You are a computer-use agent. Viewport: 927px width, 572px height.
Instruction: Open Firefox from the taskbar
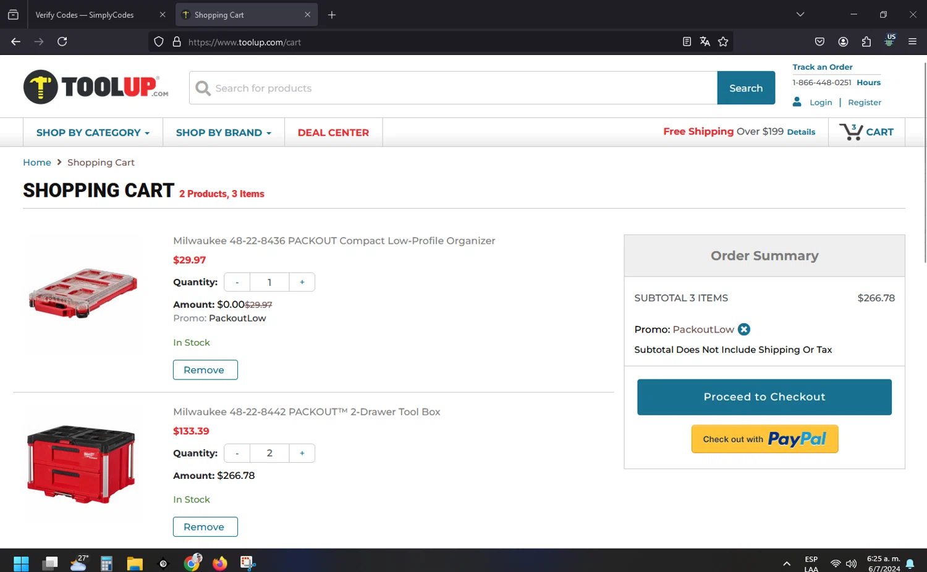[x=219, y=563]
